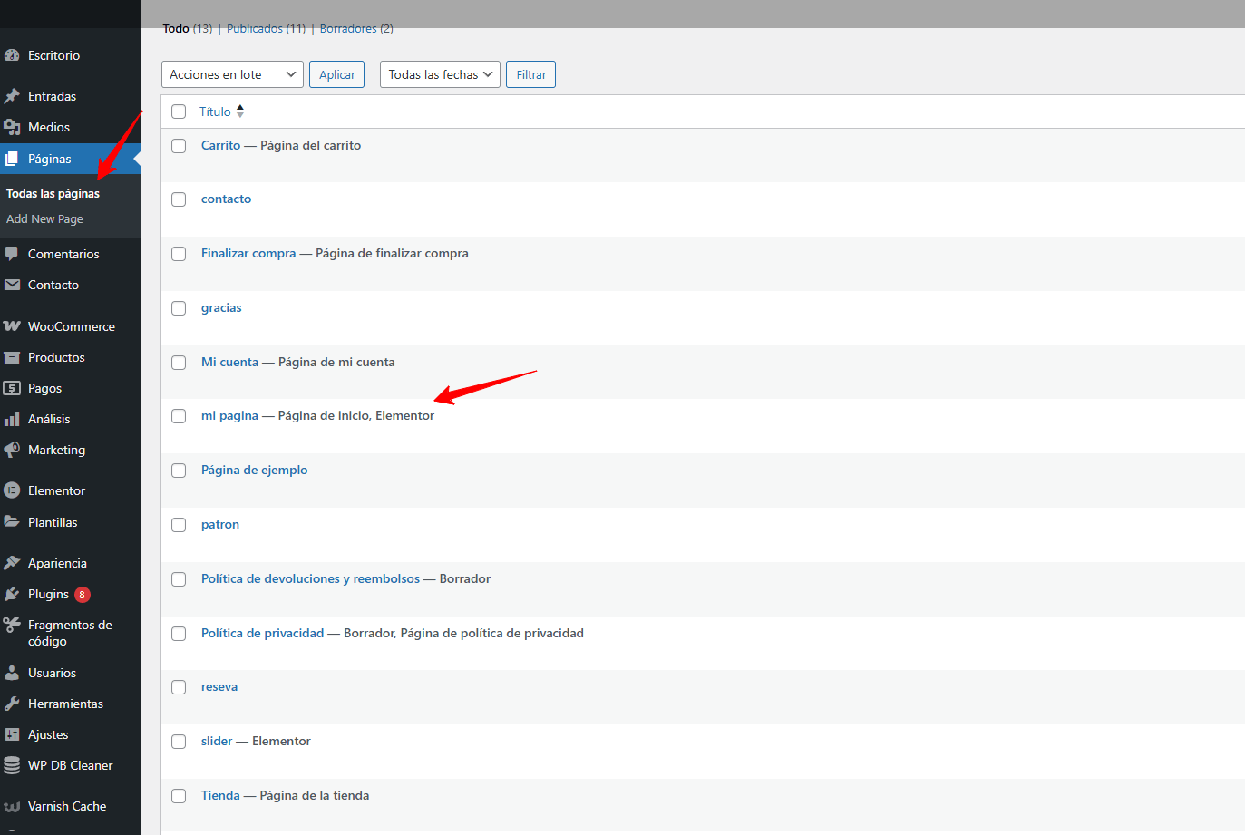Click the Plugins plug icon

tap(12, 594)
